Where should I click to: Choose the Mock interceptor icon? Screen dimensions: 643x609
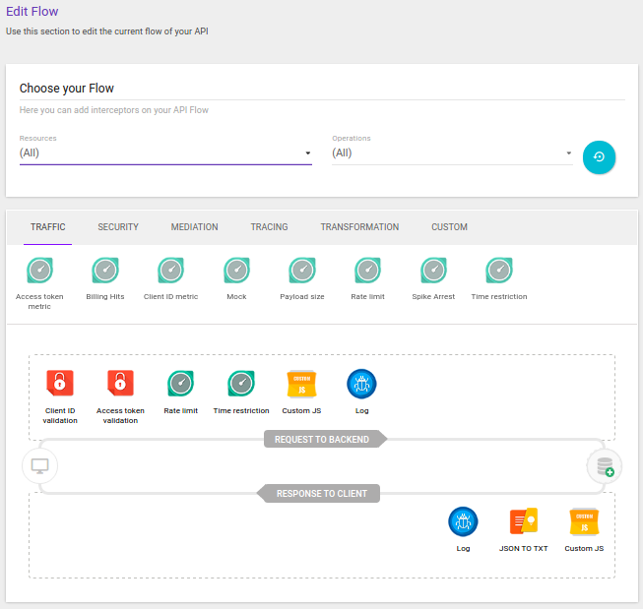(x=236, y=271)
